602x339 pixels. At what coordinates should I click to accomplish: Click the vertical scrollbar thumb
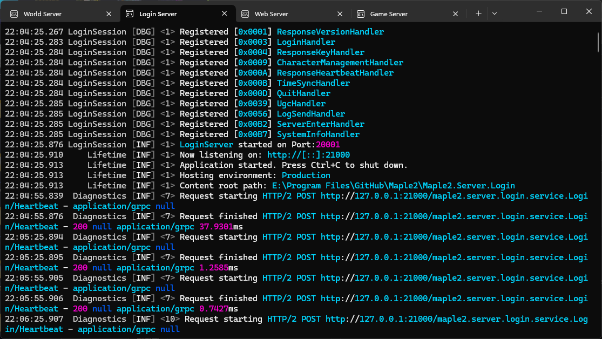click(597, 42)
